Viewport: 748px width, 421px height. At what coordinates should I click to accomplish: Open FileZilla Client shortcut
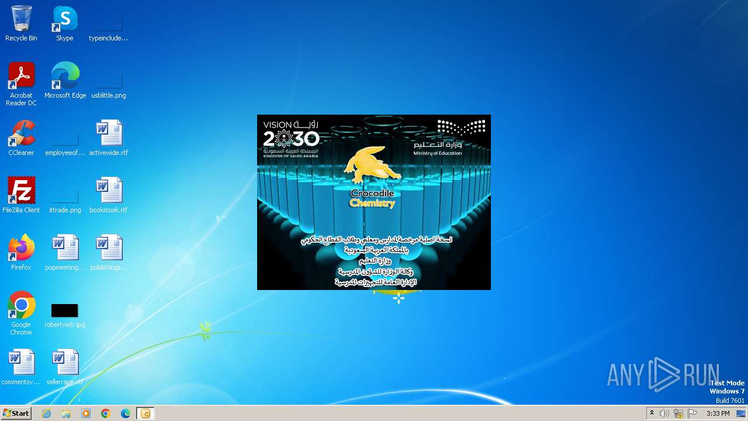(21, 196)
